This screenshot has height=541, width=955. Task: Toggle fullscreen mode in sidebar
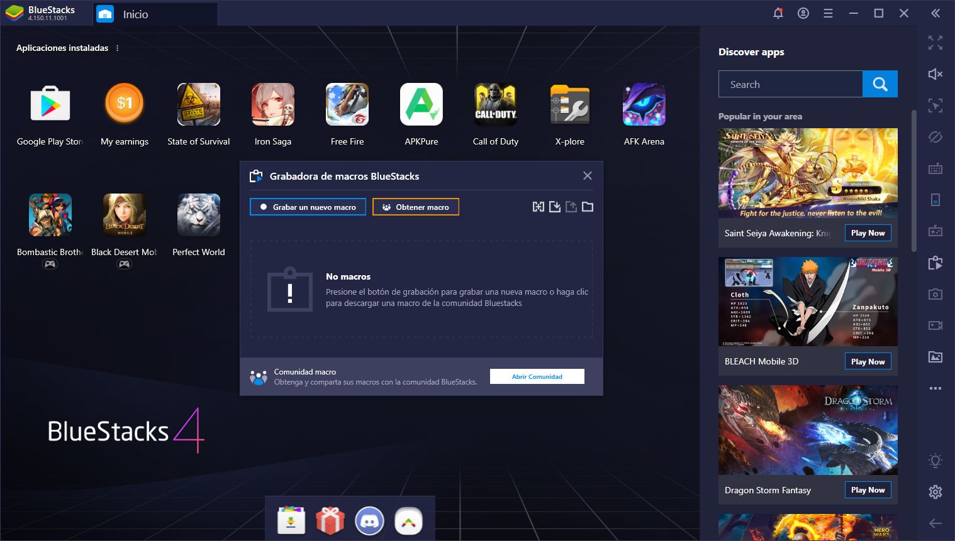935,43
